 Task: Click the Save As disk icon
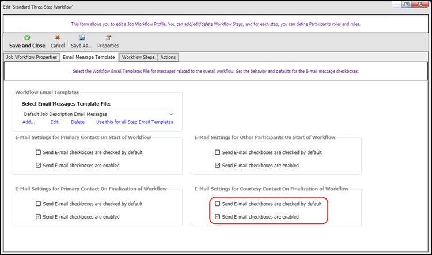click(82, 38)
